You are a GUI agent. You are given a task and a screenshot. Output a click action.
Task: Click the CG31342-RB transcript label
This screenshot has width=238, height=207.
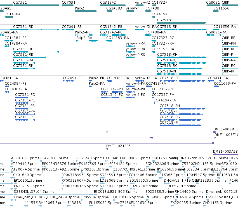coord(111,27)
